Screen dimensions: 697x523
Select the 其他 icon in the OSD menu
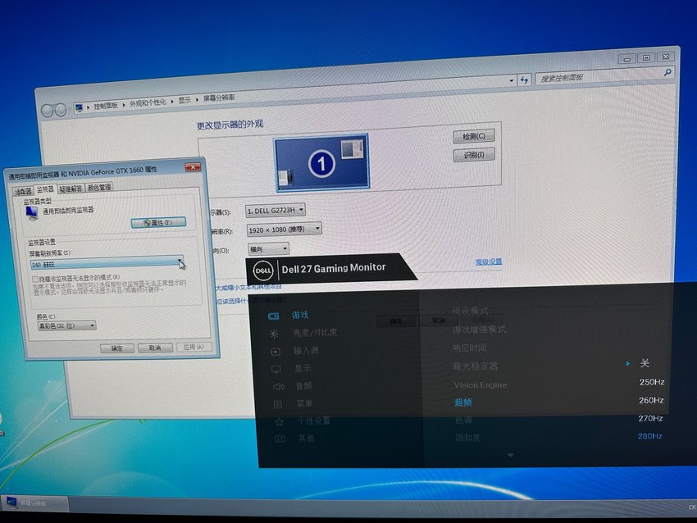[x=280, y=439]
